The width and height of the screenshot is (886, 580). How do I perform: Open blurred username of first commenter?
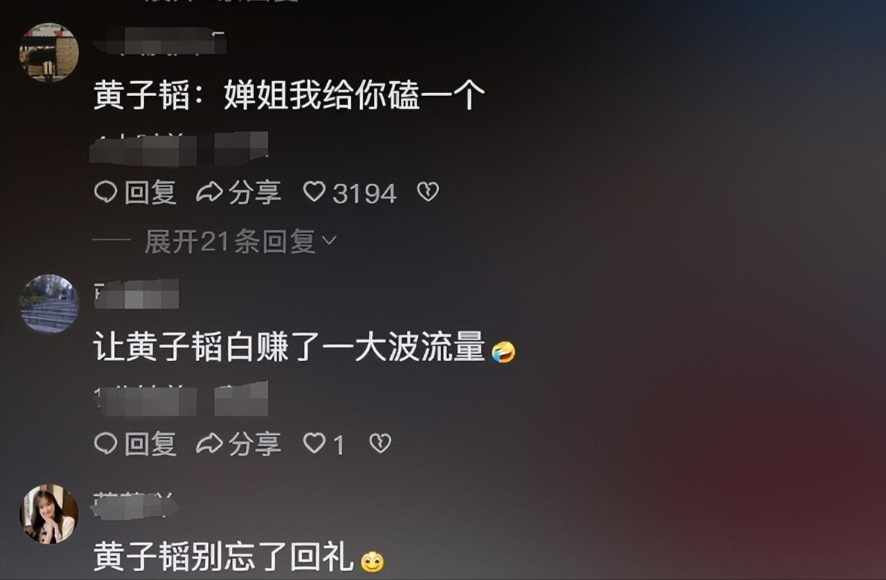point(159,41)
